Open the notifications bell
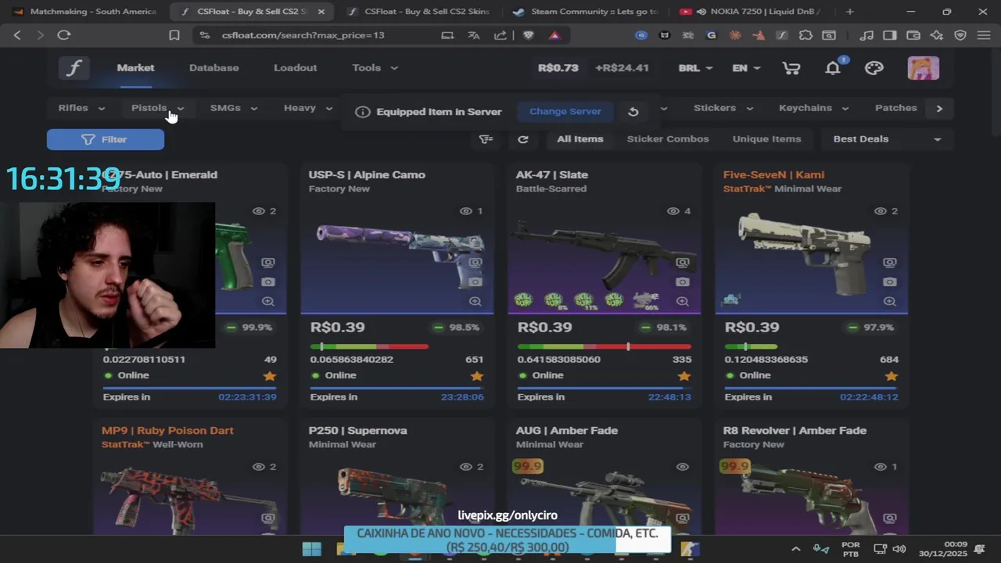 (x=833, y=68)
